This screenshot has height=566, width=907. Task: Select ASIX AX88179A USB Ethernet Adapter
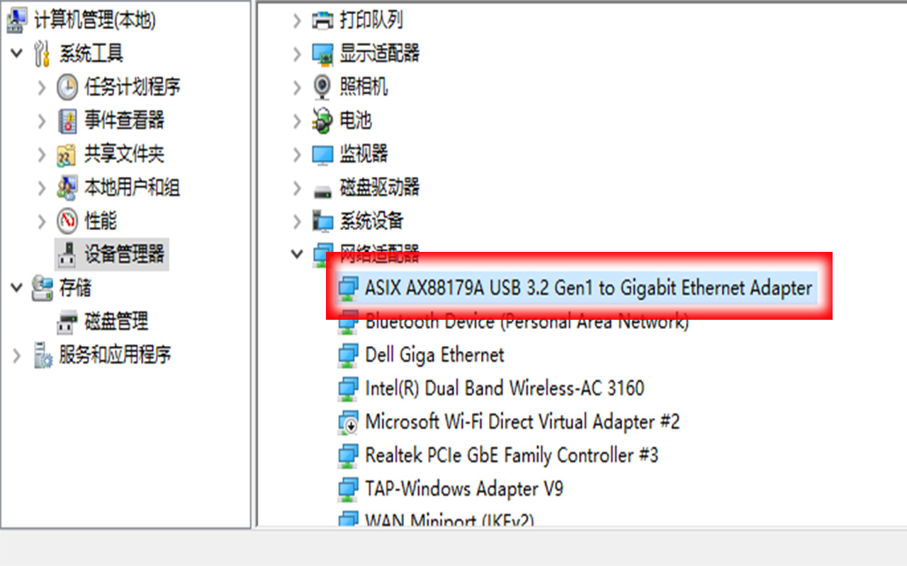pos(588,288)
